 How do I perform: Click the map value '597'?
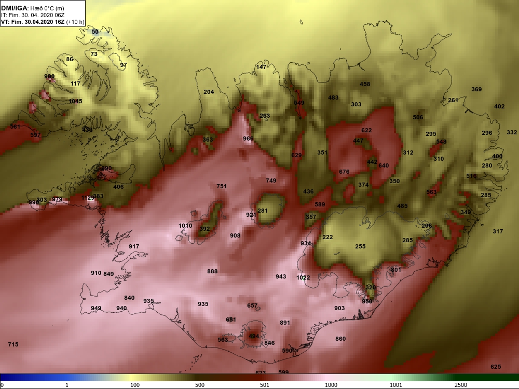click(x=35, y=135)
